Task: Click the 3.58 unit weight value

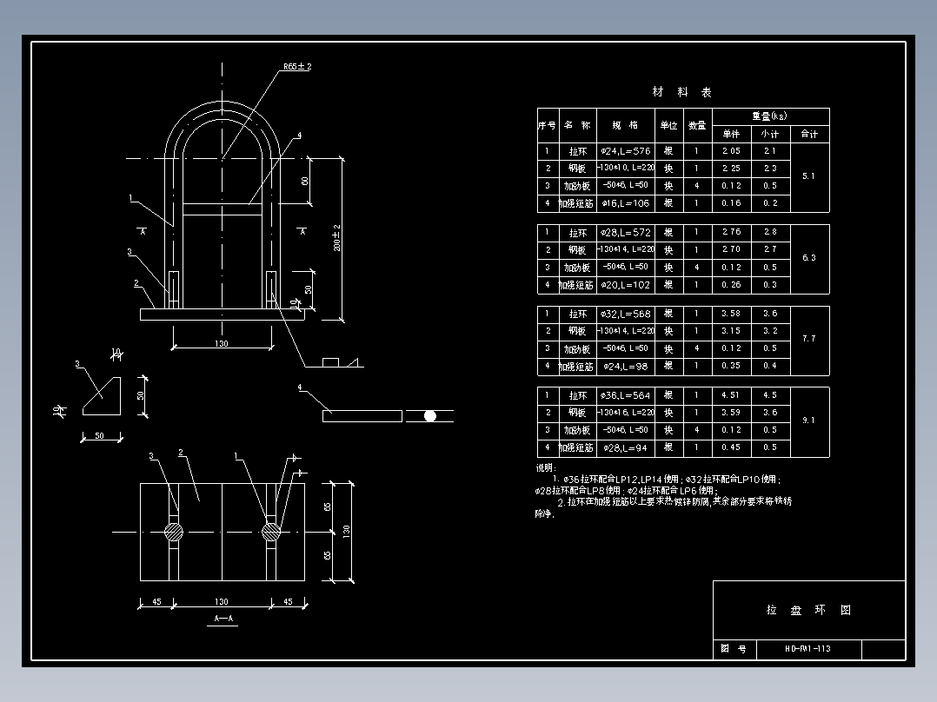Action: tap(732, 314)
